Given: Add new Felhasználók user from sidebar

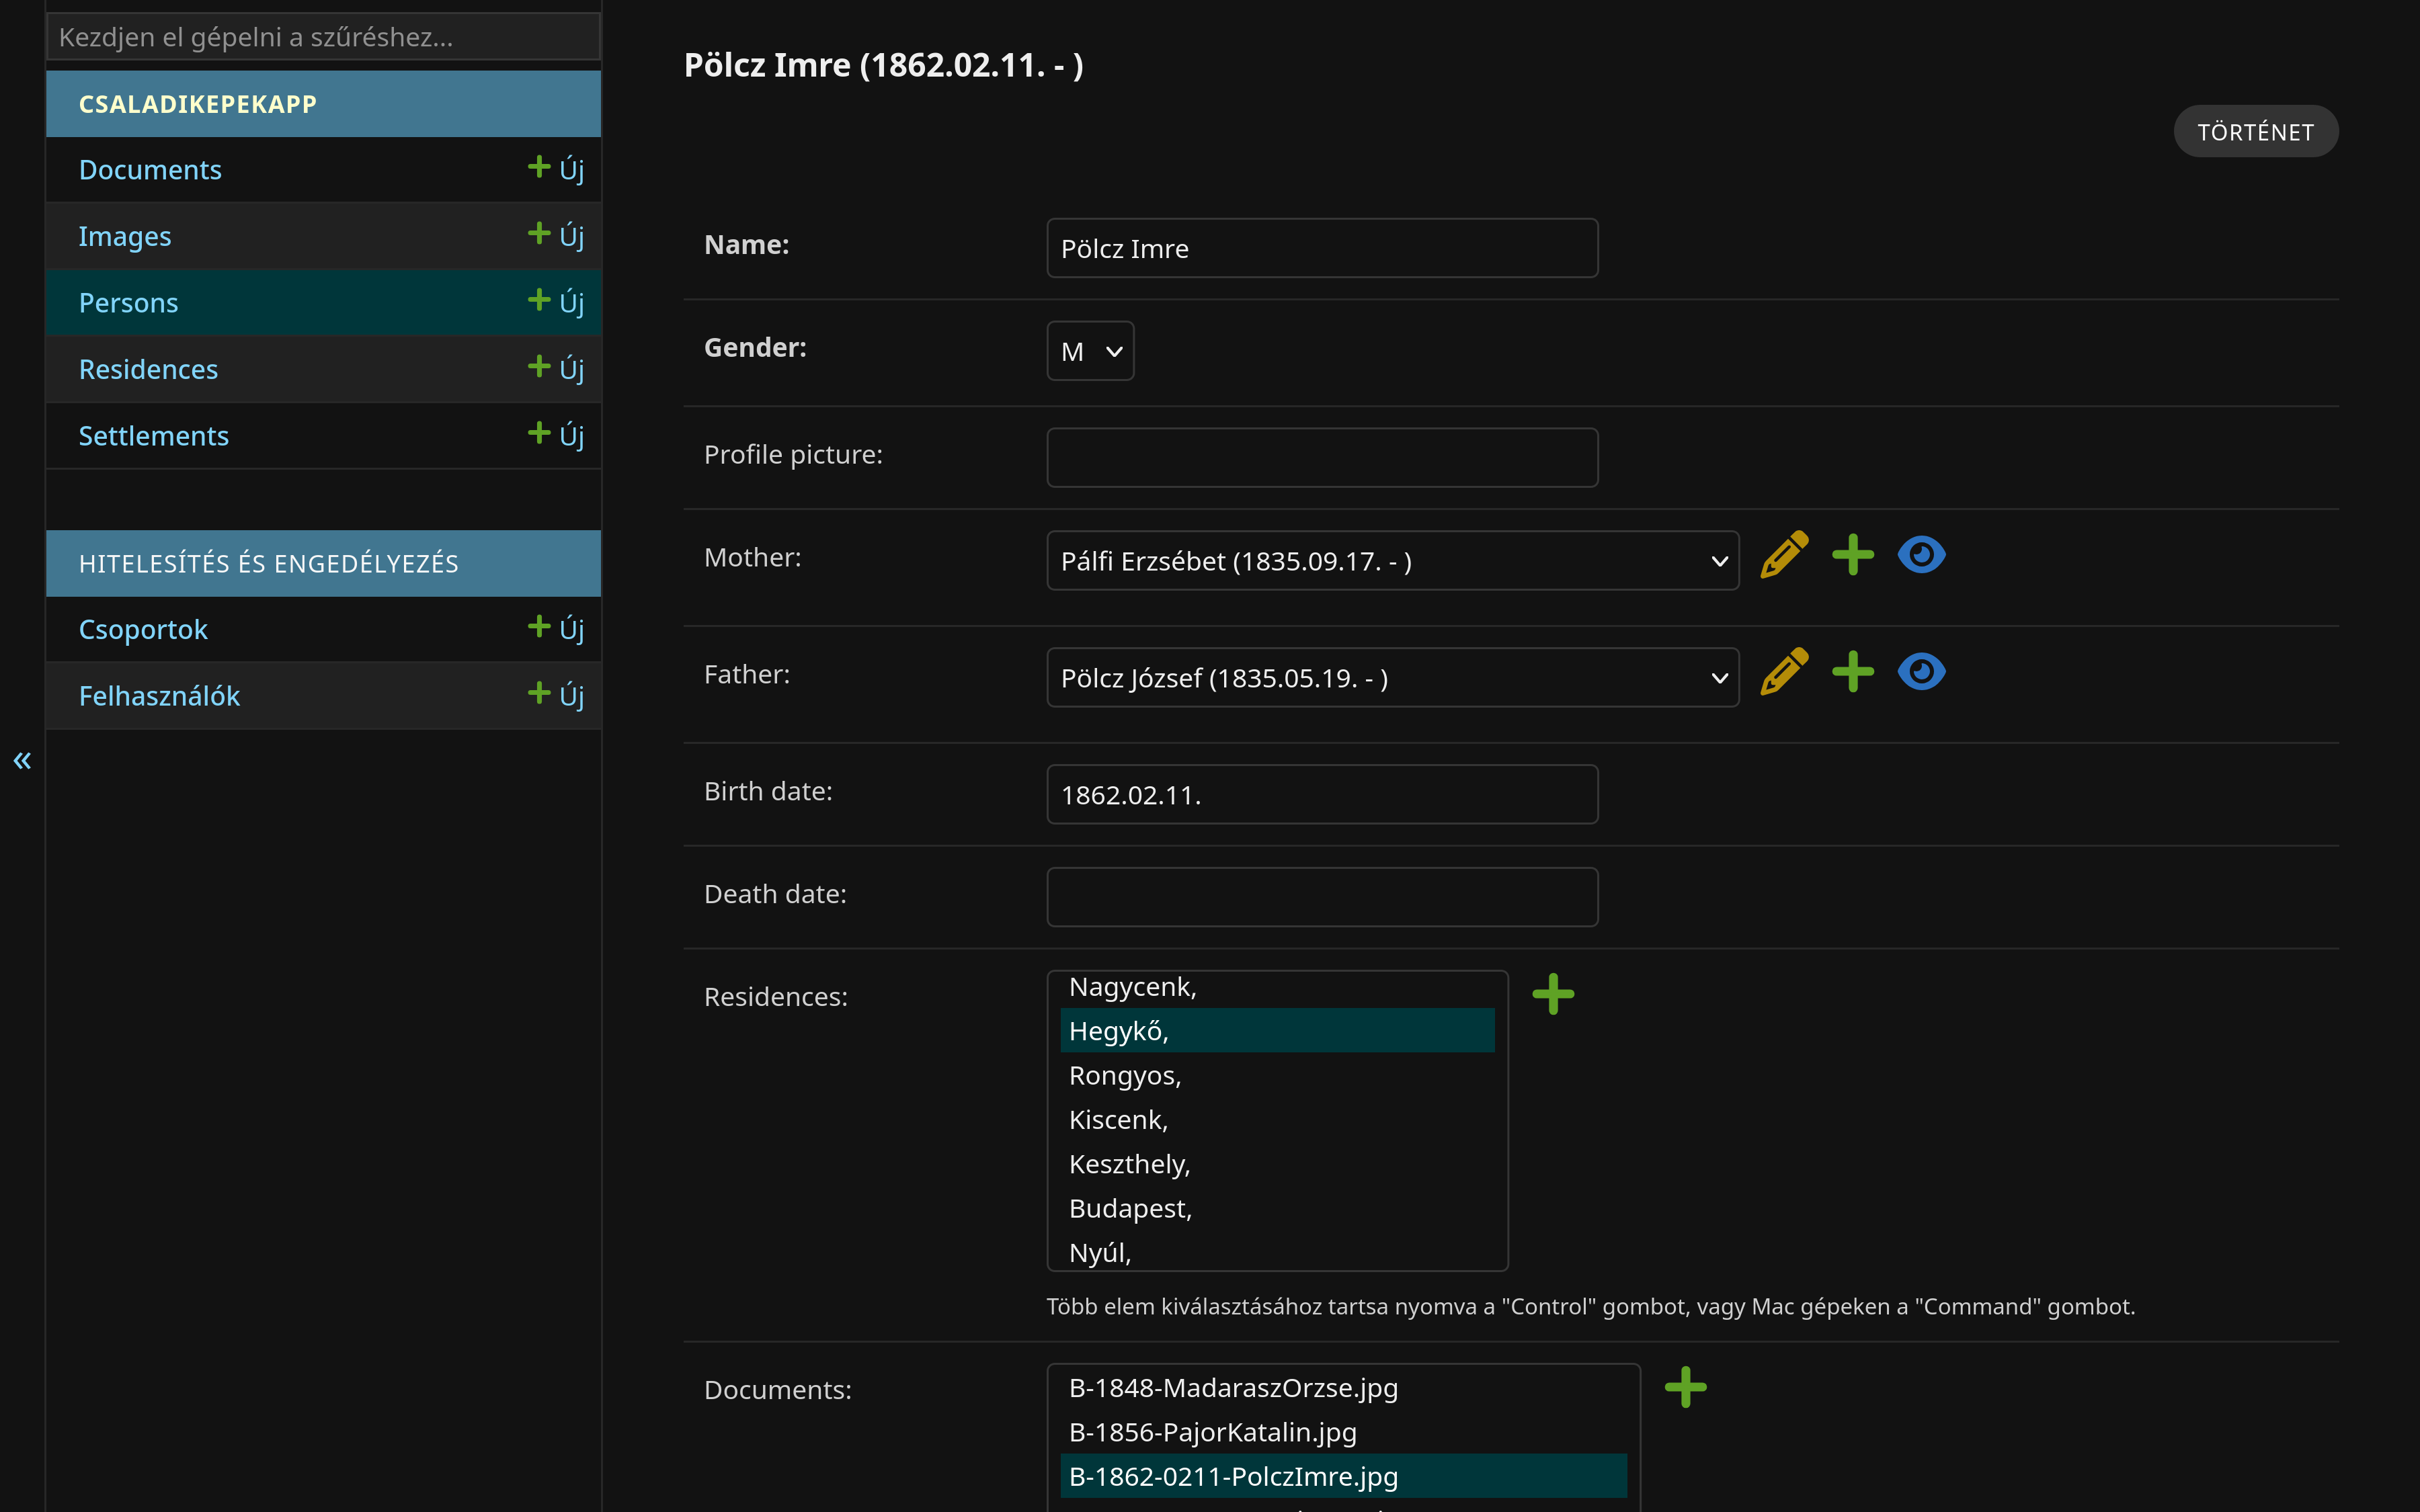Looking at the screenshot, I should [556, 695].
